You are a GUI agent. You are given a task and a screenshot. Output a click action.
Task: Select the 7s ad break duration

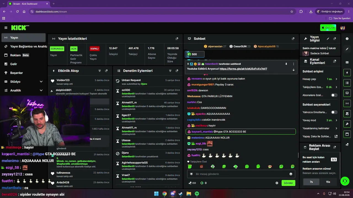tap(311, 182)
